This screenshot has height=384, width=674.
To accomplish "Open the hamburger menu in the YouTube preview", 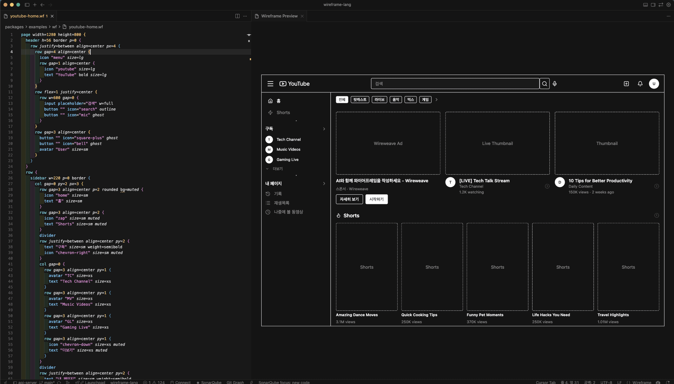I will tap(270, 84).
